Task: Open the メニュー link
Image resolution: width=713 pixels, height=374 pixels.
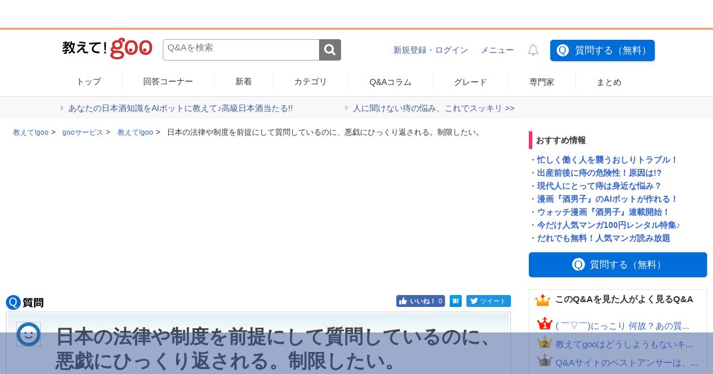Action: click(497, 50)
